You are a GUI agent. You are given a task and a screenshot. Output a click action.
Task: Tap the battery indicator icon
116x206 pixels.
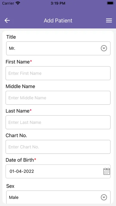(x=110, y=3)
